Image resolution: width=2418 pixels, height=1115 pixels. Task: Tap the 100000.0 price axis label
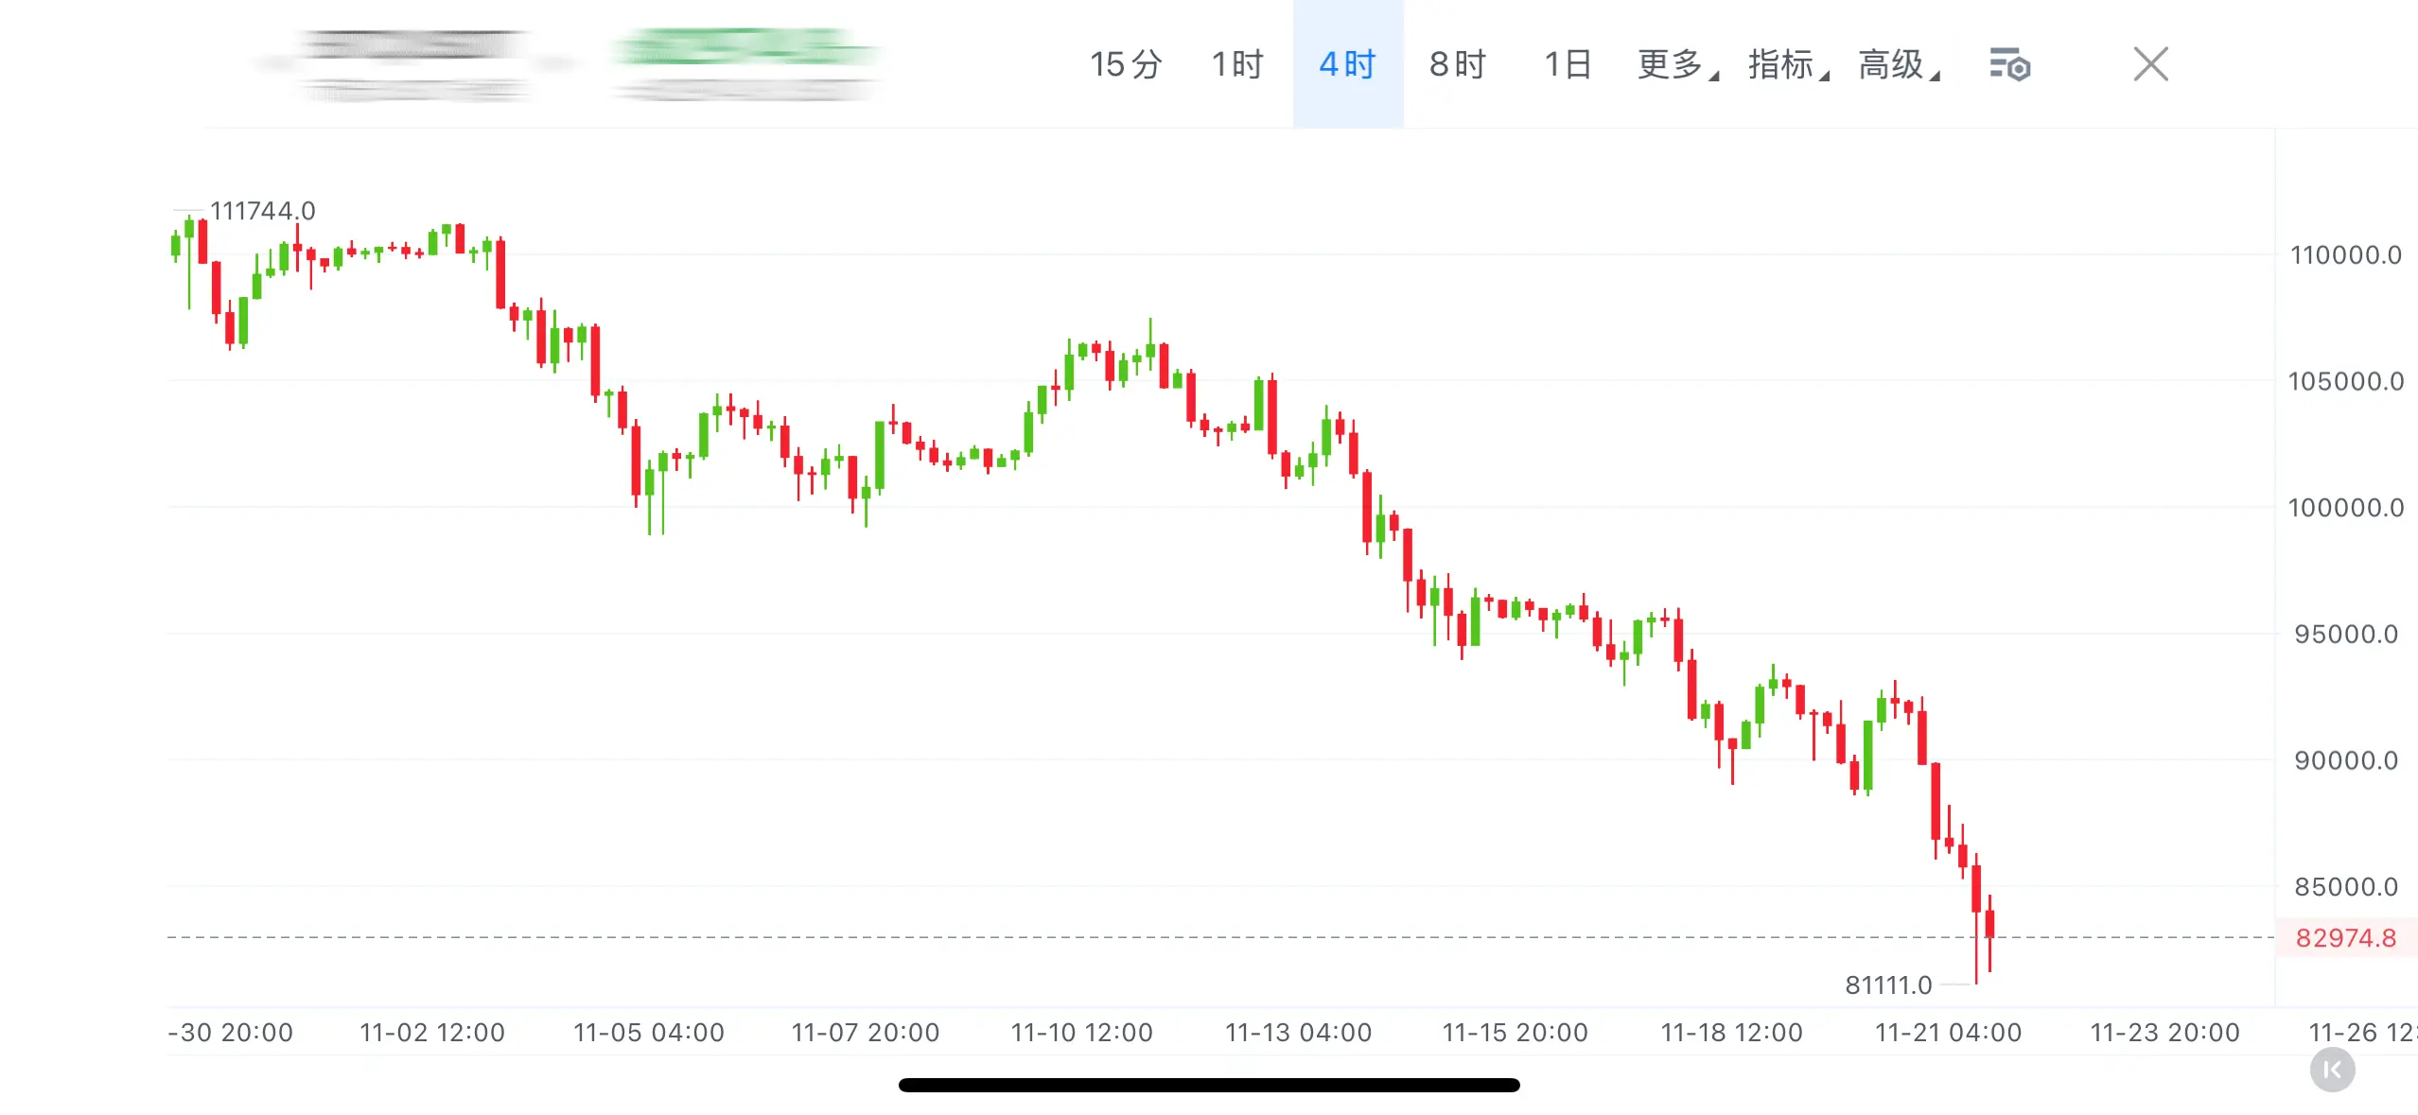(2344, 508)
